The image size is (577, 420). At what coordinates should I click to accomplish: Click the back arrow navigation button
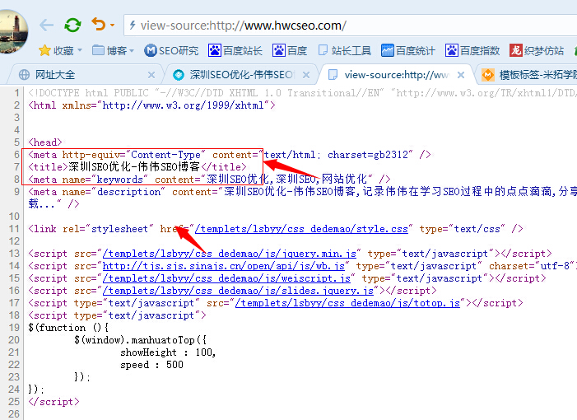[x=46, y=25]
